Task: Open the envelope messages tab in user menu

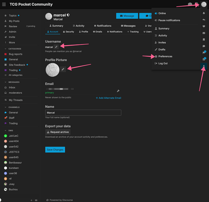Action: [204, 33]
